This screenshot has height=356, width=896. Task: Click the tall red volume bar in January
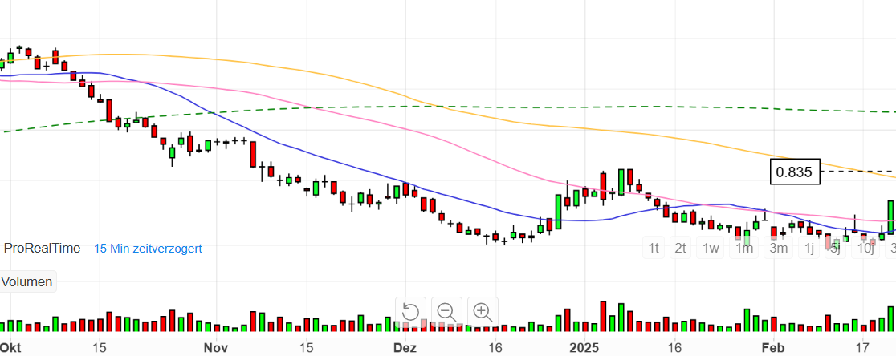(603, 316)
